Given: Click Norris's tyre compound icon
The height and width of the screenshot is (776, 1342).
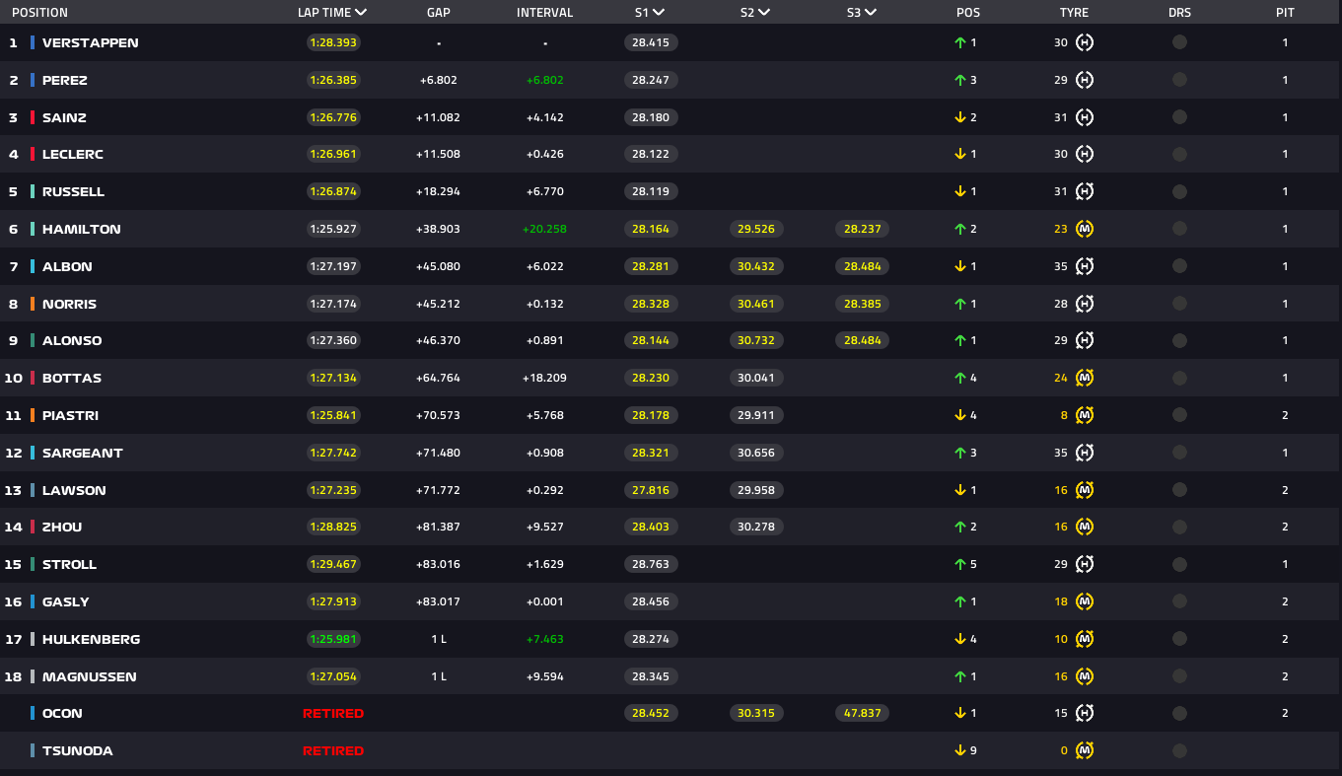Looking at the screenshot, I should click(x=1085, y=304).
